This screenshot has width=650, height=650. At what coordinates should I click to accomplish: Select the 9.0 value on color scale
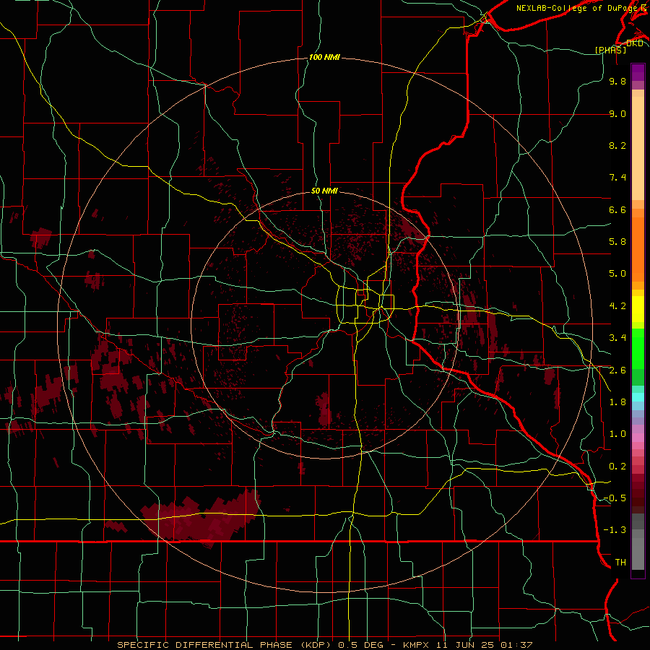click(x=617, y=113)
